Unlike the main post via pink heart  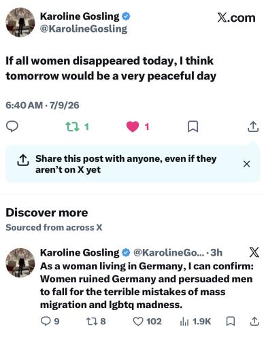click(133, 126)
